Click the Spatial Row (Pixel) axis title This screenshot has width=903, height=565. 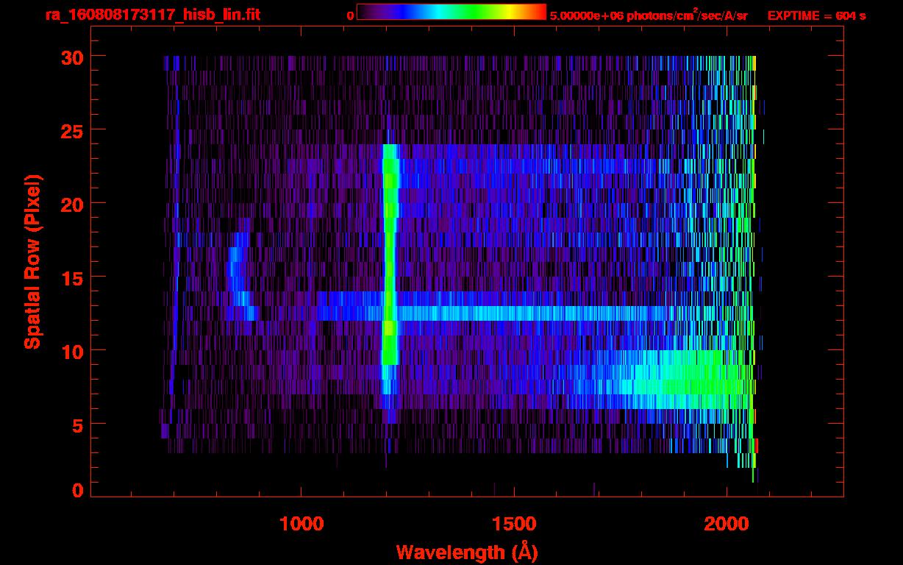coord(33,262)
